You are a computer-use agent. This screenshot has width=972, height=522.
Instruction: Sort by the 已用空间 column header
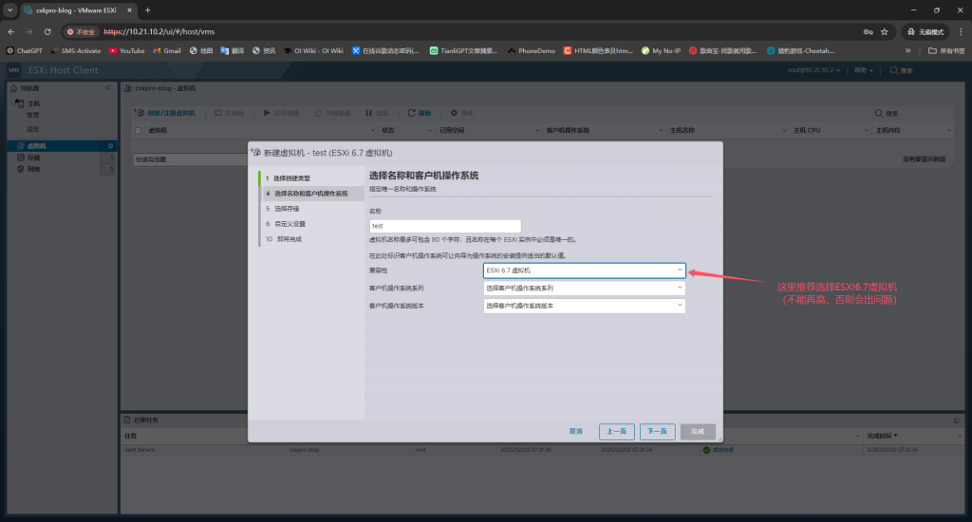(x=452, y=130)
